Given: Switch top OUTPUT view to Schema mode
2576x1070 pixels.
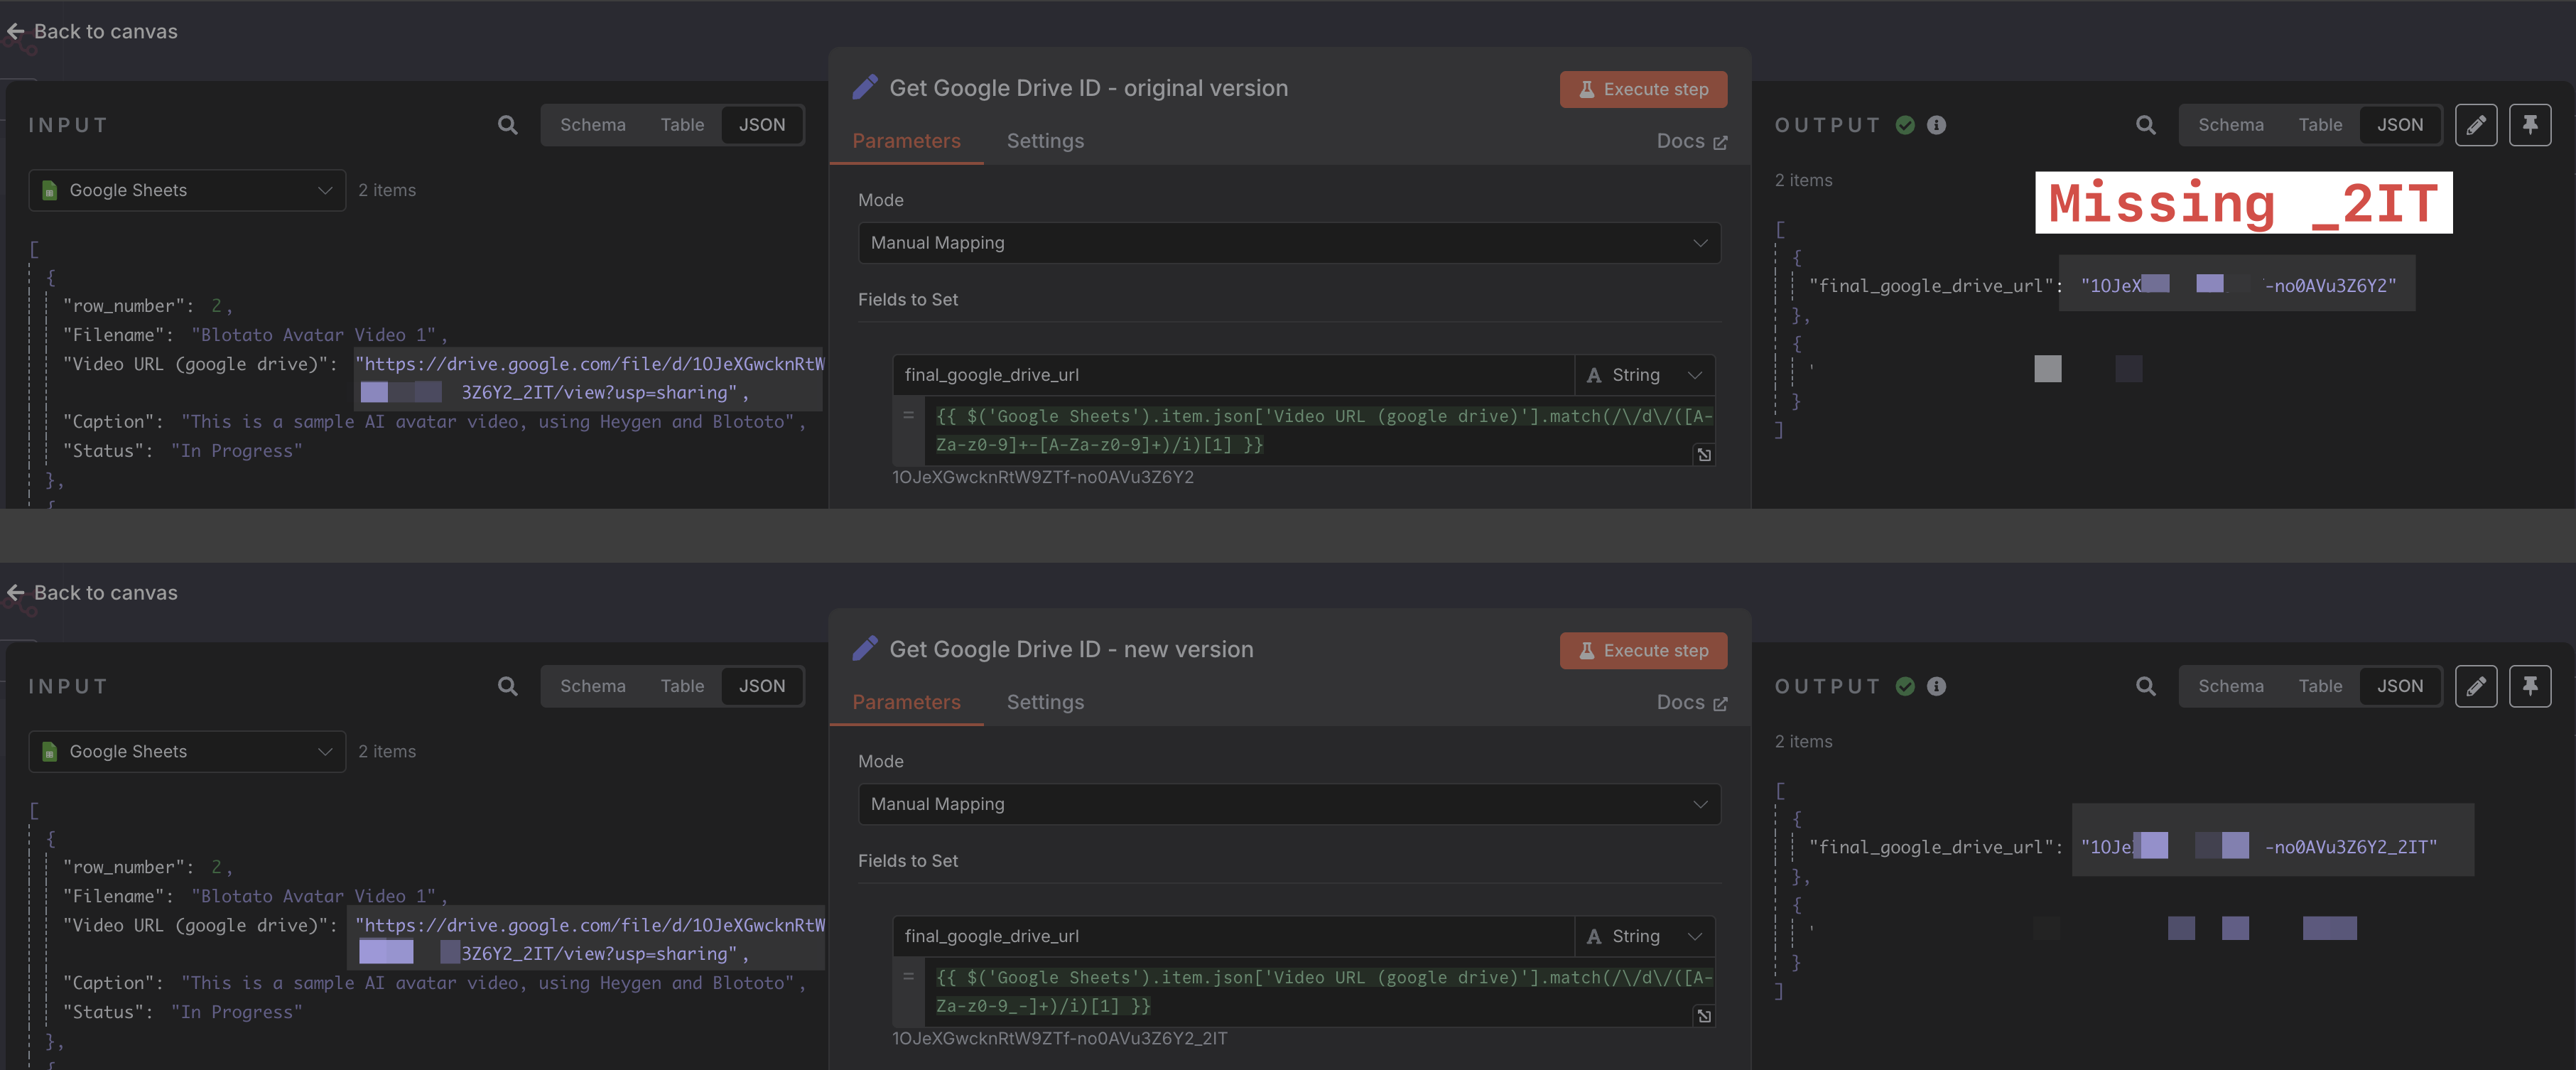Looking at the screenshot, I should [2230, 125].
